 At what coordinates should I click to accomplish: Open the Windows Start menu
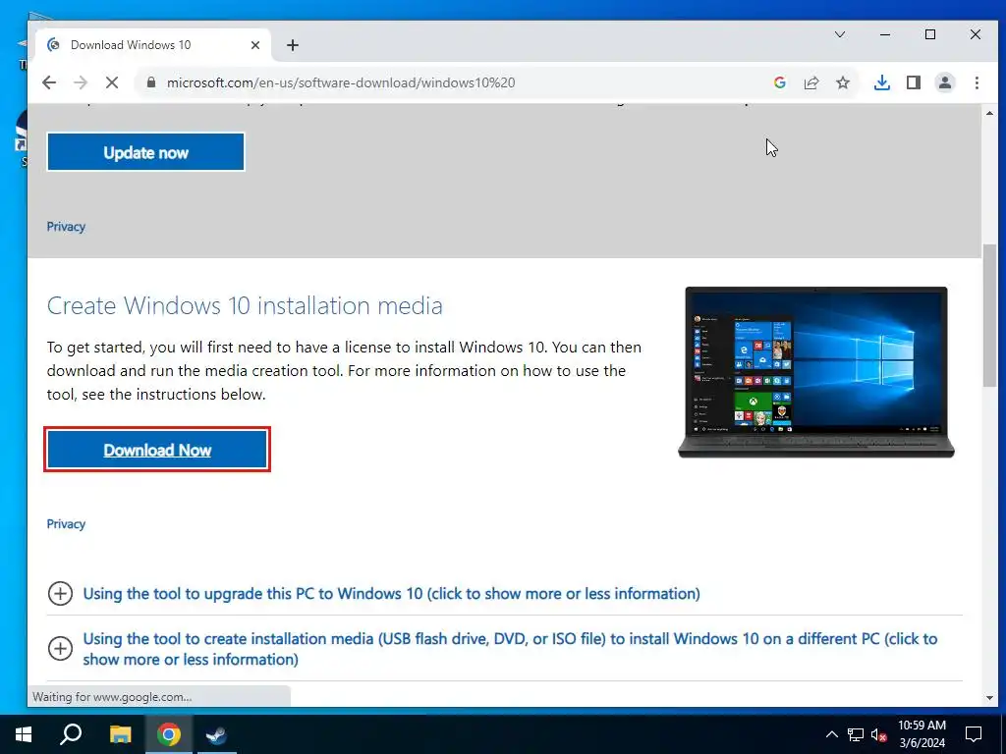pos(24,734)
